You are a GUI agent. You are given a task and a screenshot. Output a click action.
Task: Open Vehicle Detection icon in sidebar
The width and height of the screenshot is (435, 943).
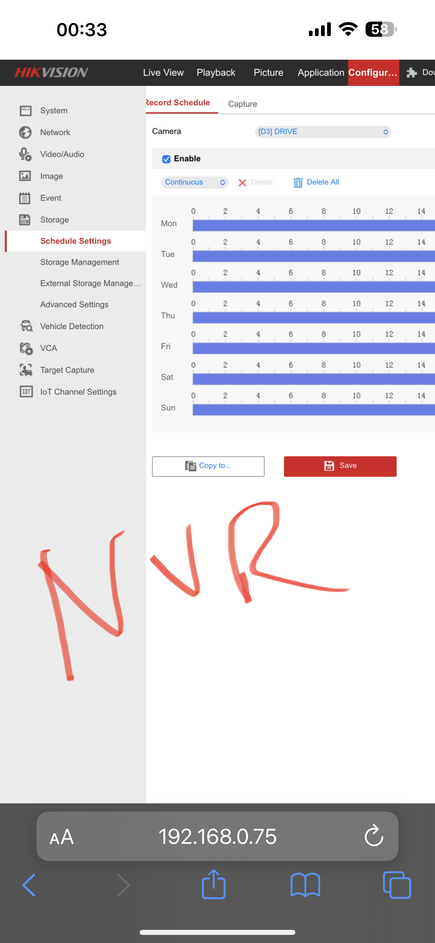[x=26, y=326]
